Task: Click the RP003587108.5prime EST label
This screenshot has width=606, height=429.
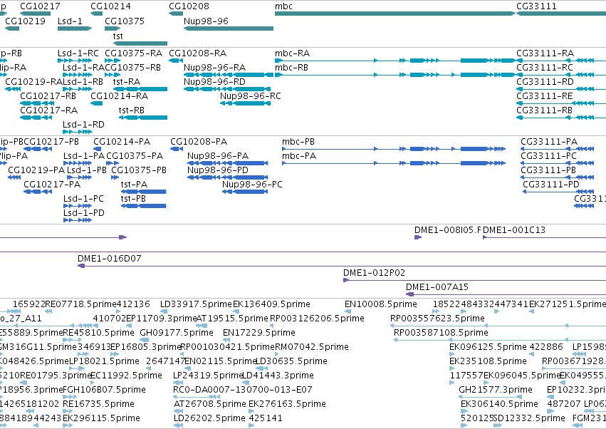Action: point(441,333)
